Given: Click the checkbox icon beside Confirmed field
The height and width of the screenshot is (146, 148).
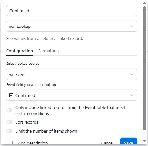Looking at the screenshot, I should [11, 95].
